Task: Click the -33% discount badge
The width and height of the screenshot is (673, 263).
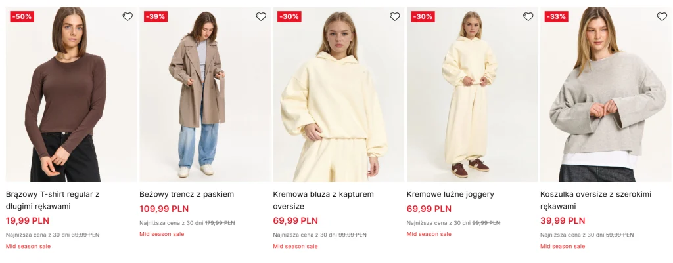Action: (x=556, y=17)
